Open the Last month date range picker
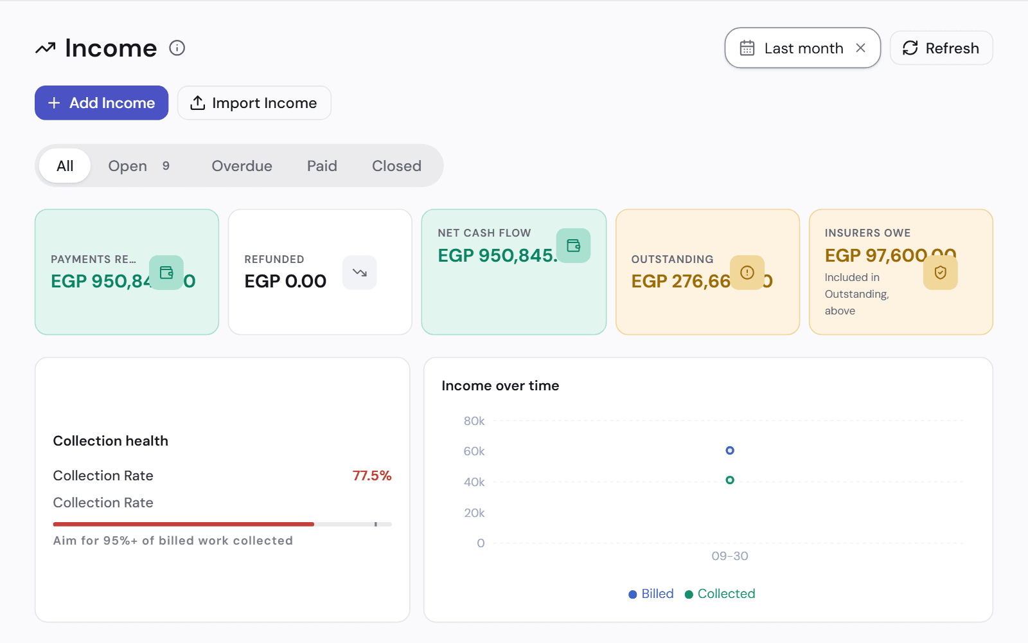 [802, 48]
